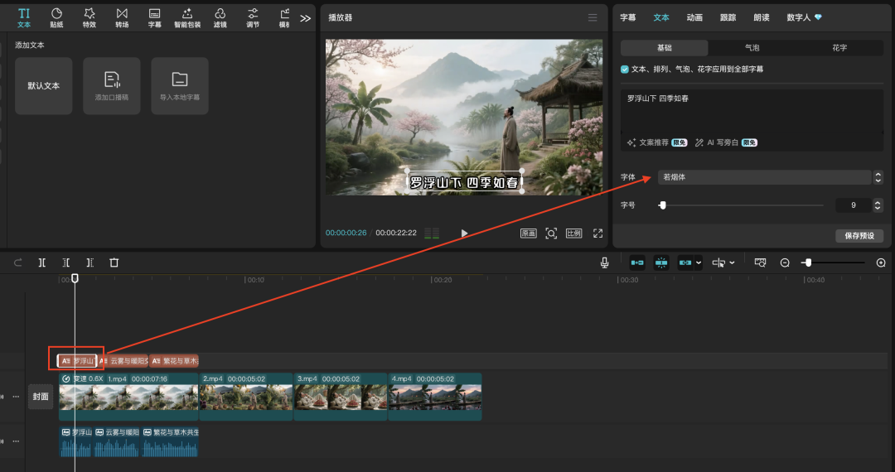This screenshot has width=895, height=472.
Task: Select the 气泡 bubble sub-tab
Action: pyautogui.click(x=752, y=48)
